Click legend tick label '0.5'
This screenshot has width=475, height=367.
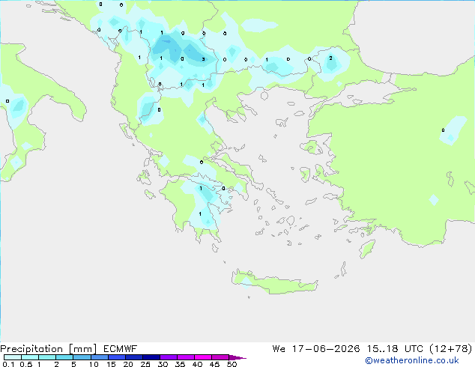click(x=26, y=364)
